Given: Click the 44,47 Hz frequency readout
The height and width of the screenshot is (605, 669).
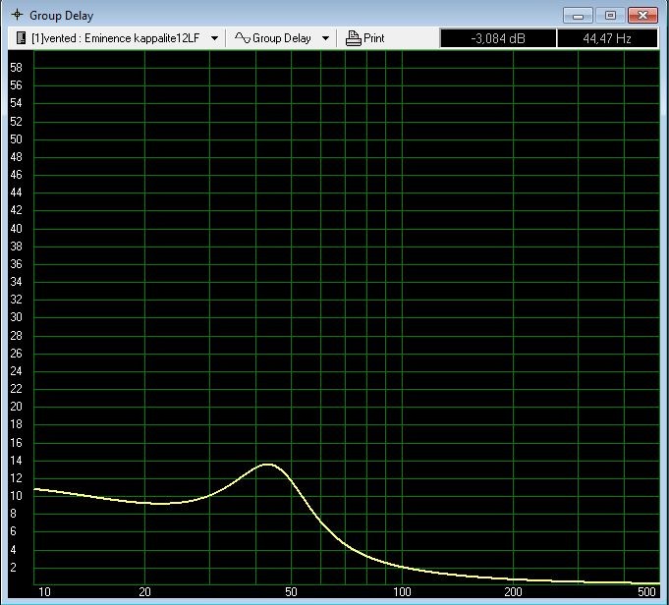Looking at the screenshot, I should click(x=606, y=38).
